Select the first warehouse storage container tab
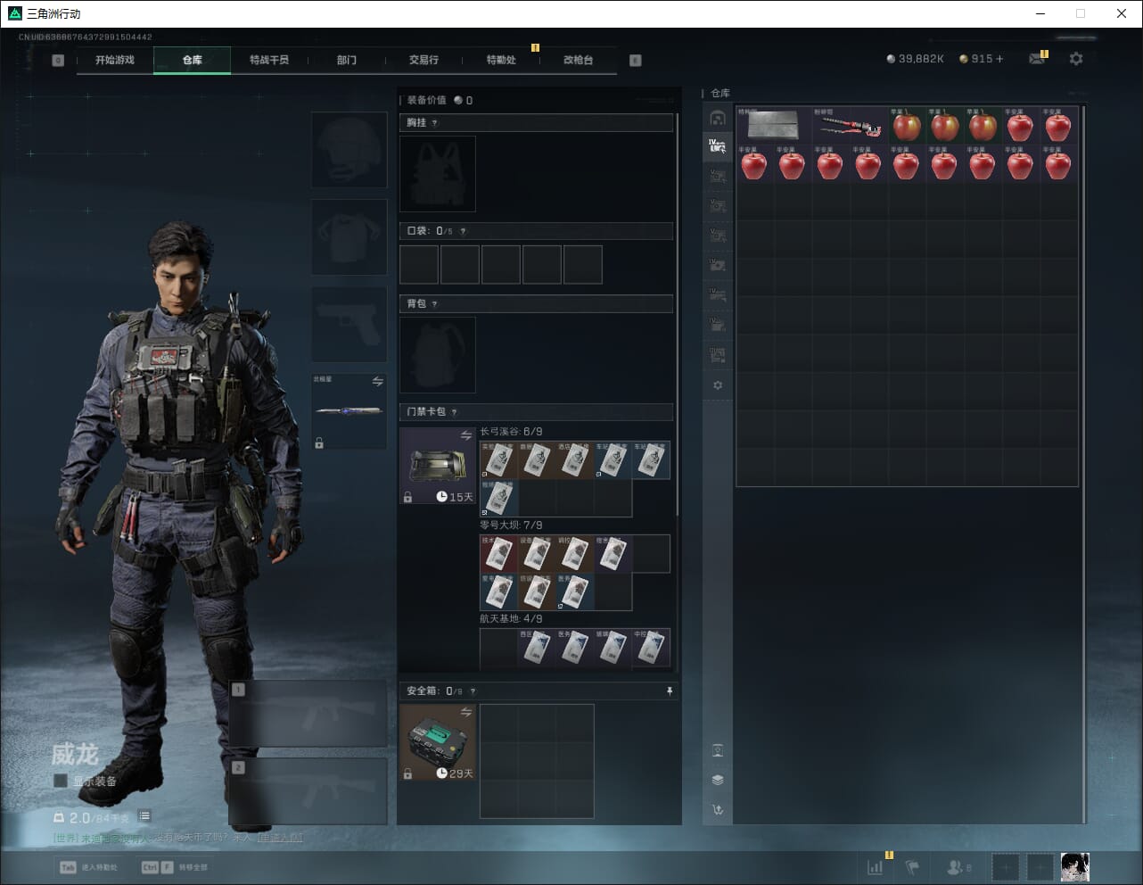 (718, 118)
